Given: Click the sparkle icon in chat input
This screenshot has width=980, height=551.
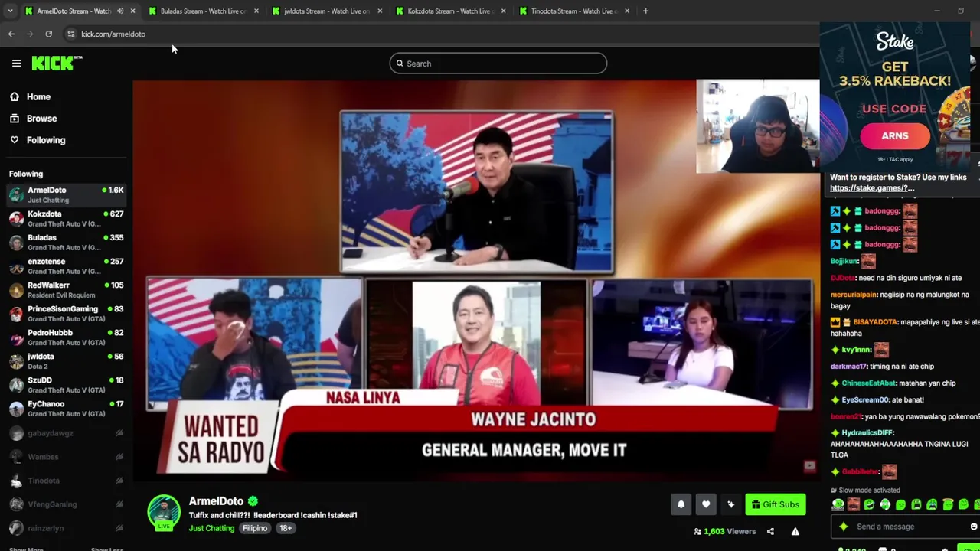Looking at the screenshot, I should [844, 527].
